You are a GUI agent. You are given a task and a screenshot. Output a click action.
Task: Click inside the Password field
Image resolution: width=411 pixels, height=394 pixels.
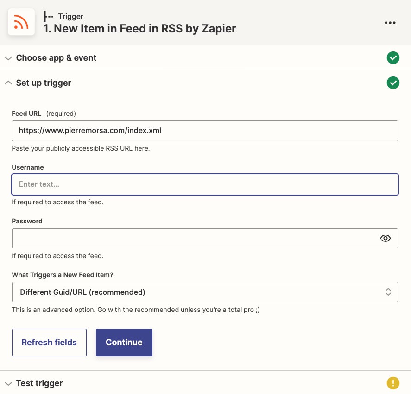point(195,238)
